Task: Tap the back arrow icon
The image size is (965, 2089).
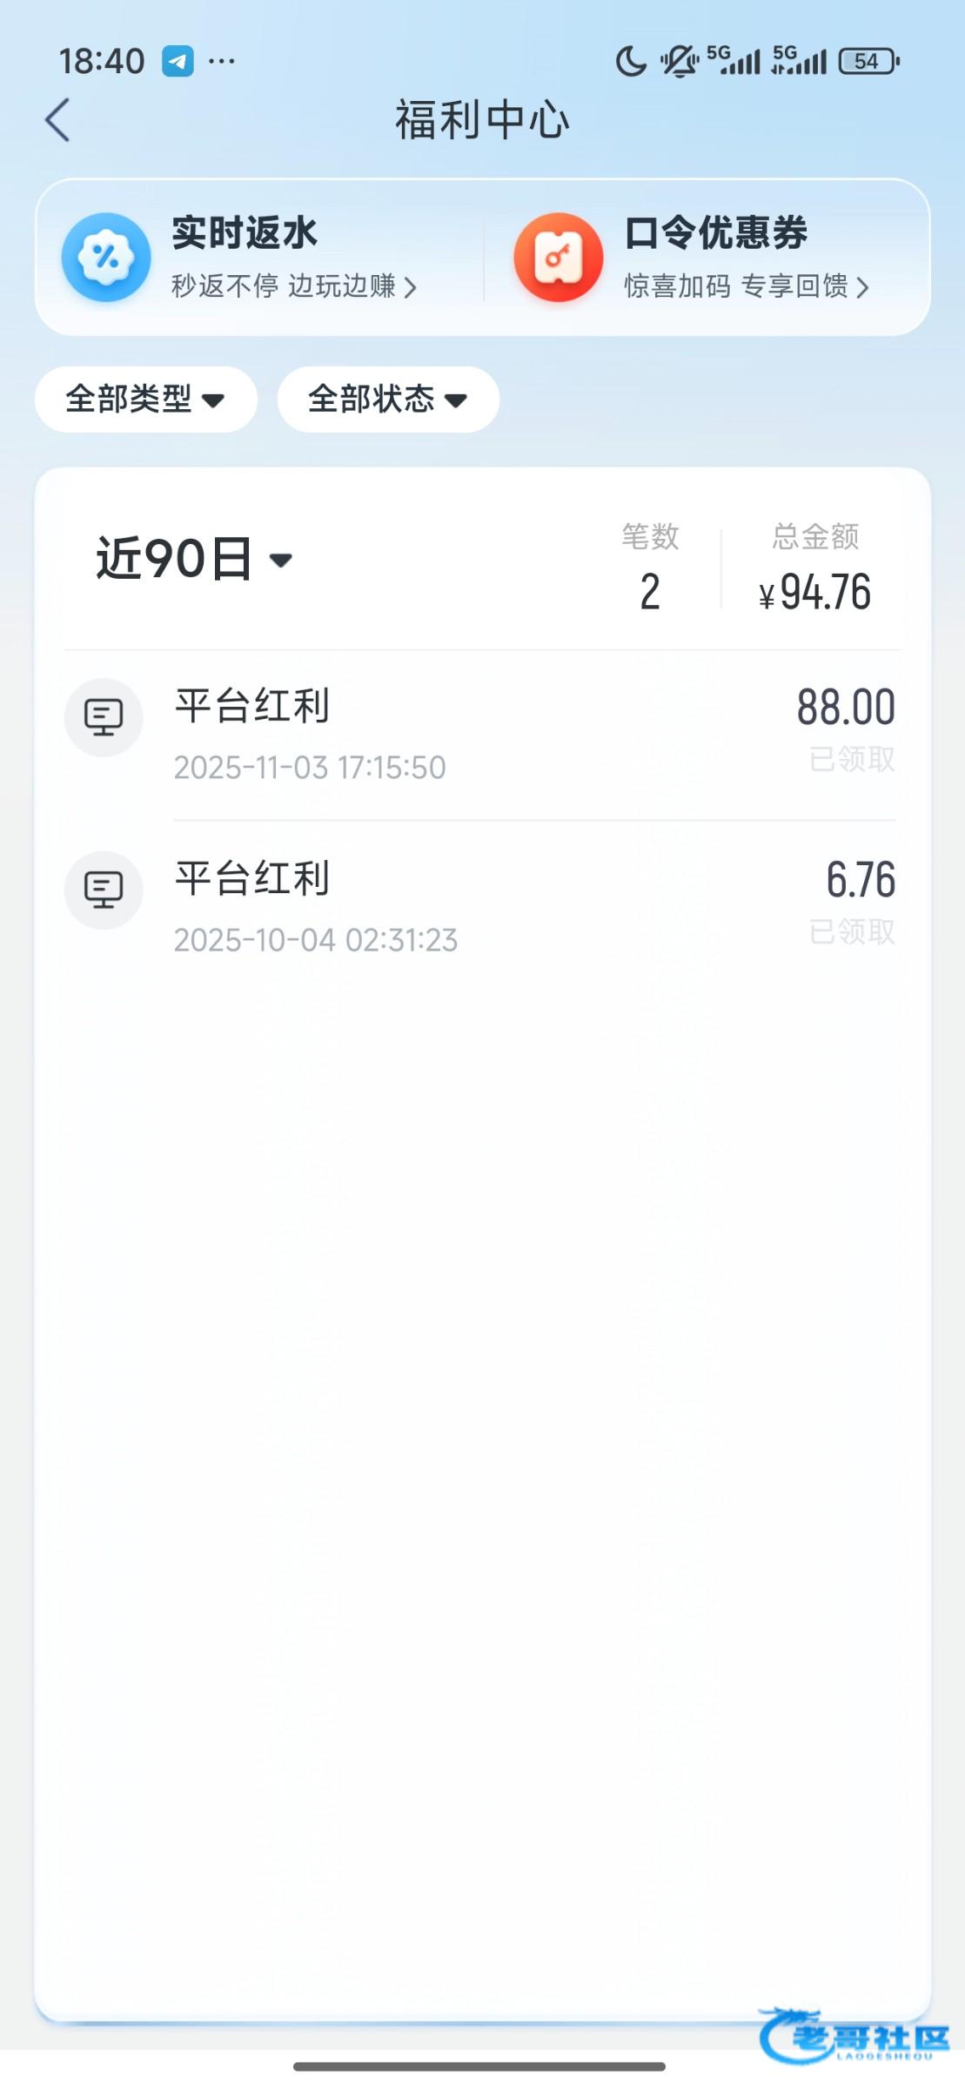Action: [x=57, y=120]
